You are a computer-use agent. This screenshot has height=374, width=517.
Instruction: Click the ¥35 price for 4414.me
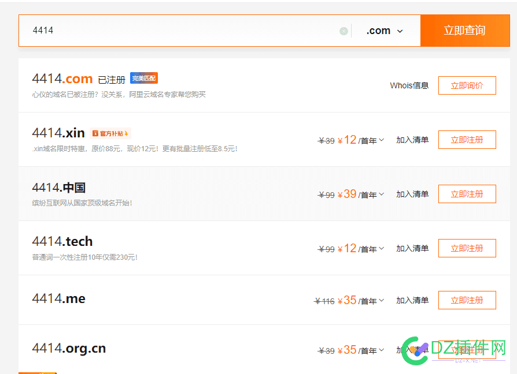click(x=347, y=300)
